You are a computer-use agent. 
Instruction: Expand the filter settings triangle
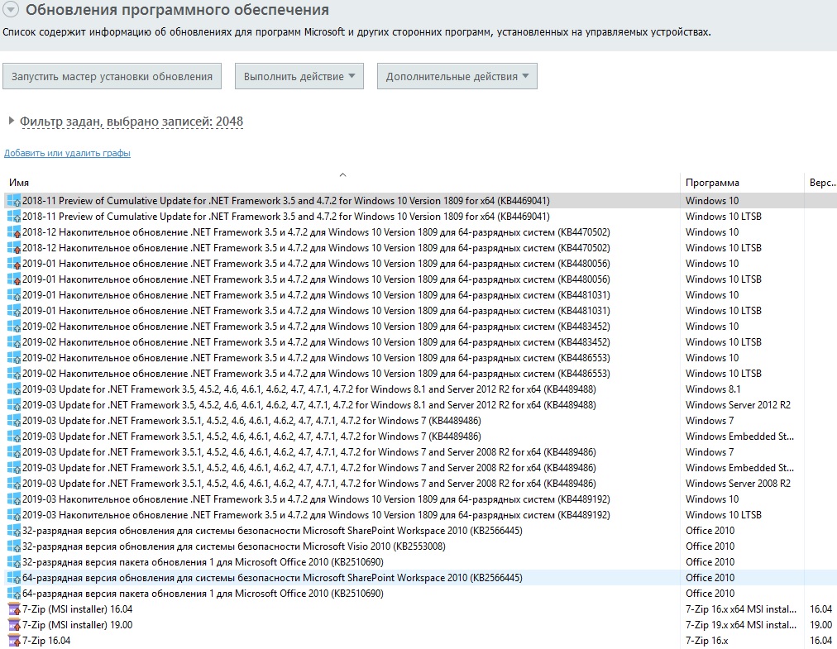click(12, 122)
